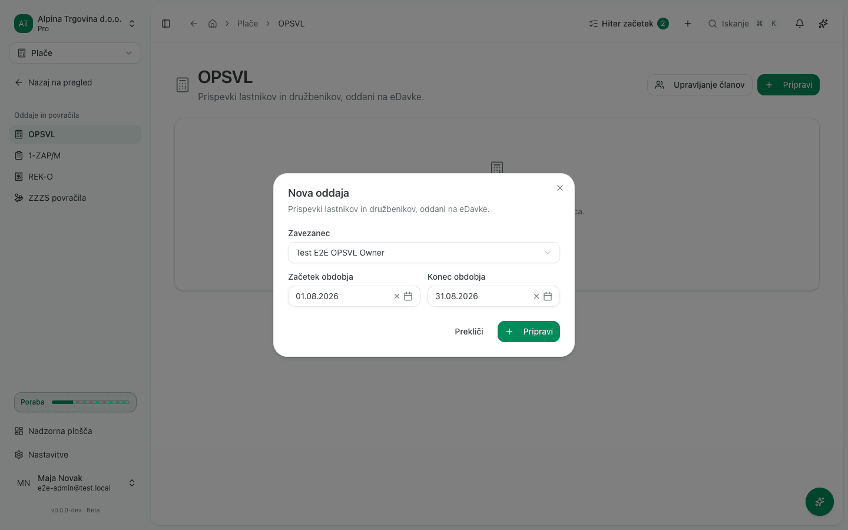This screenshot has width=848, height=530.
Task: Click Prekliči to cancel the dialog
Action: pyautogui.click(x=469, y=332)
